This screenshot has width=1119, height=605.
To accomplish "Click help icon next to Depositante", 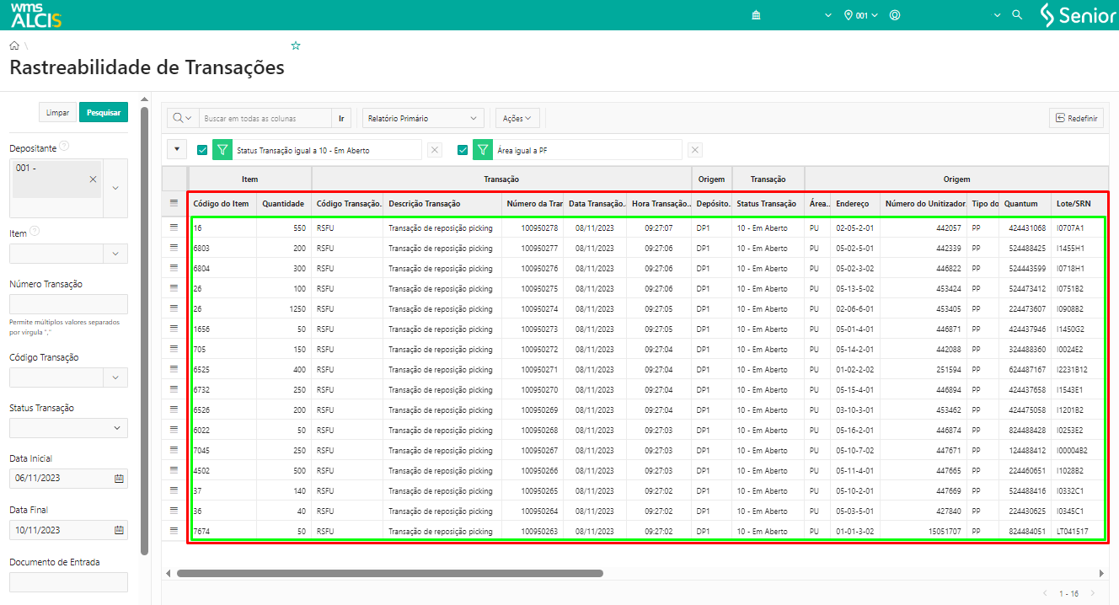I will click(65, 147).
